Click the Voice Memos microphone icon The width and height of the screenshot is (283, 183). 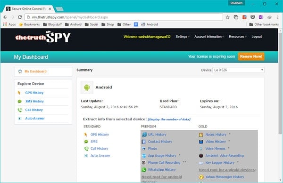(201, 149)
